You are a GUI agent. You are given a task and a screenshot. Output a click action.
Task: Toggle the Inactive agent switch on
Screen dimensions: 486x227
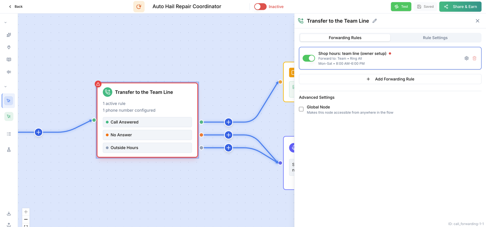[260, 6]
